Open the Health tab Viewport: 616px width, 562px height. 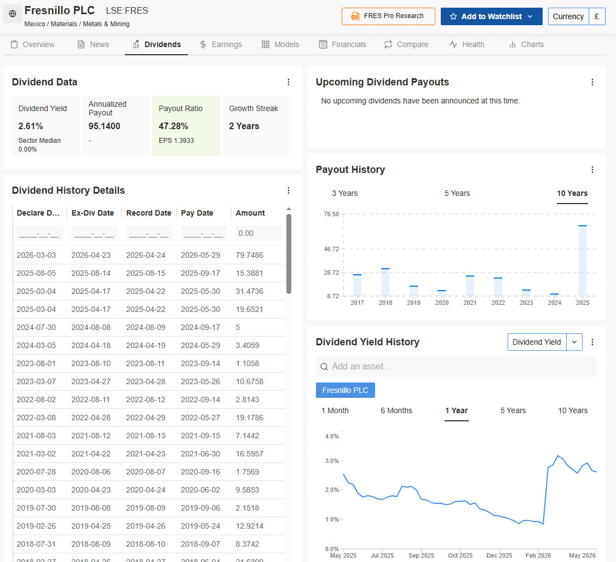pyautogui.click(x=467, y=44)
